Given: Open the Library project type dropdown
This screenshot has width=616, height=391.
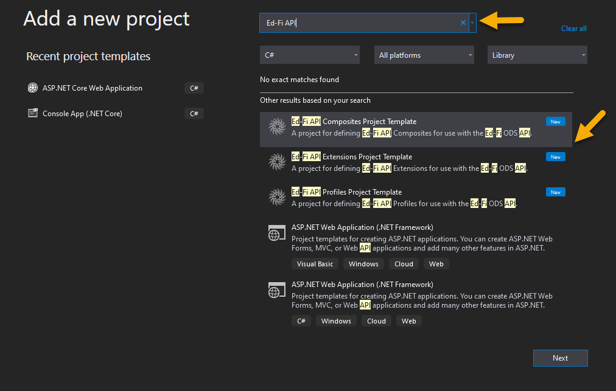Looking at the screenshot, I should (x=537, y=55).
